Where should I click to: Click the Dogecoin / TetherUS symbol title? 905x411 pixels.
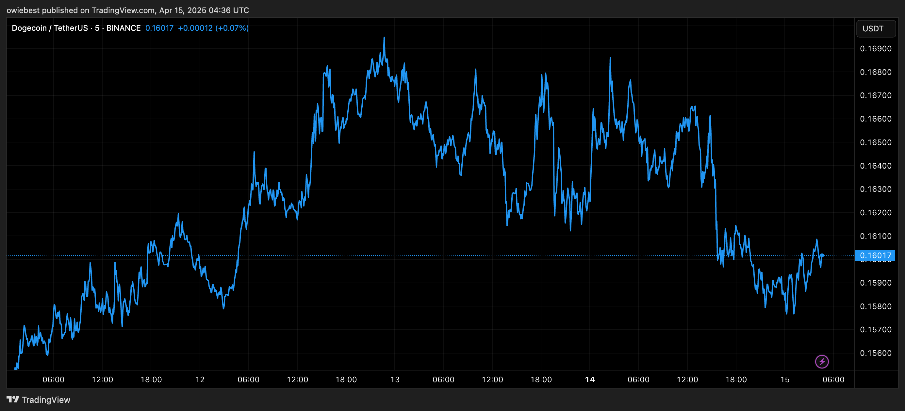click(50, 28)
